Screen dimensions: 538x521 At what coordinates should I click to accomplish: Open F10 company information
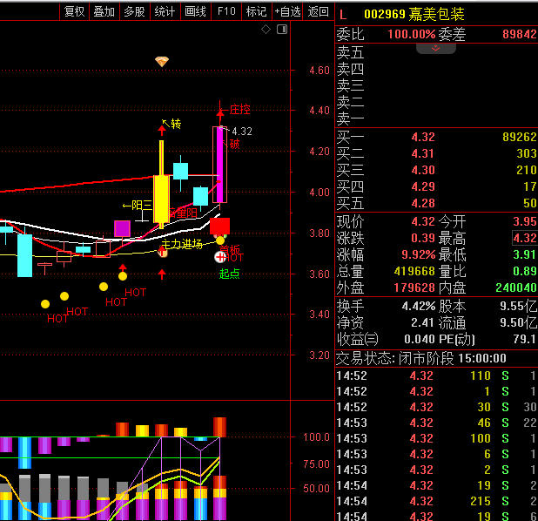click(x=226, y=11)
